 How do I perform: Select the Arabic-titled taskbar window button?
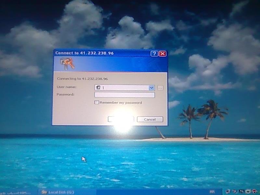coord(16,192)
